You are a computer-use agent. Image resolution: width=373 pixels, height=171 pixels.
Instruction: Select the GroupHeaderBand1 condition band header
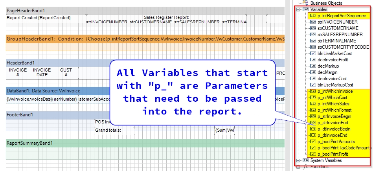pos(145,39)
